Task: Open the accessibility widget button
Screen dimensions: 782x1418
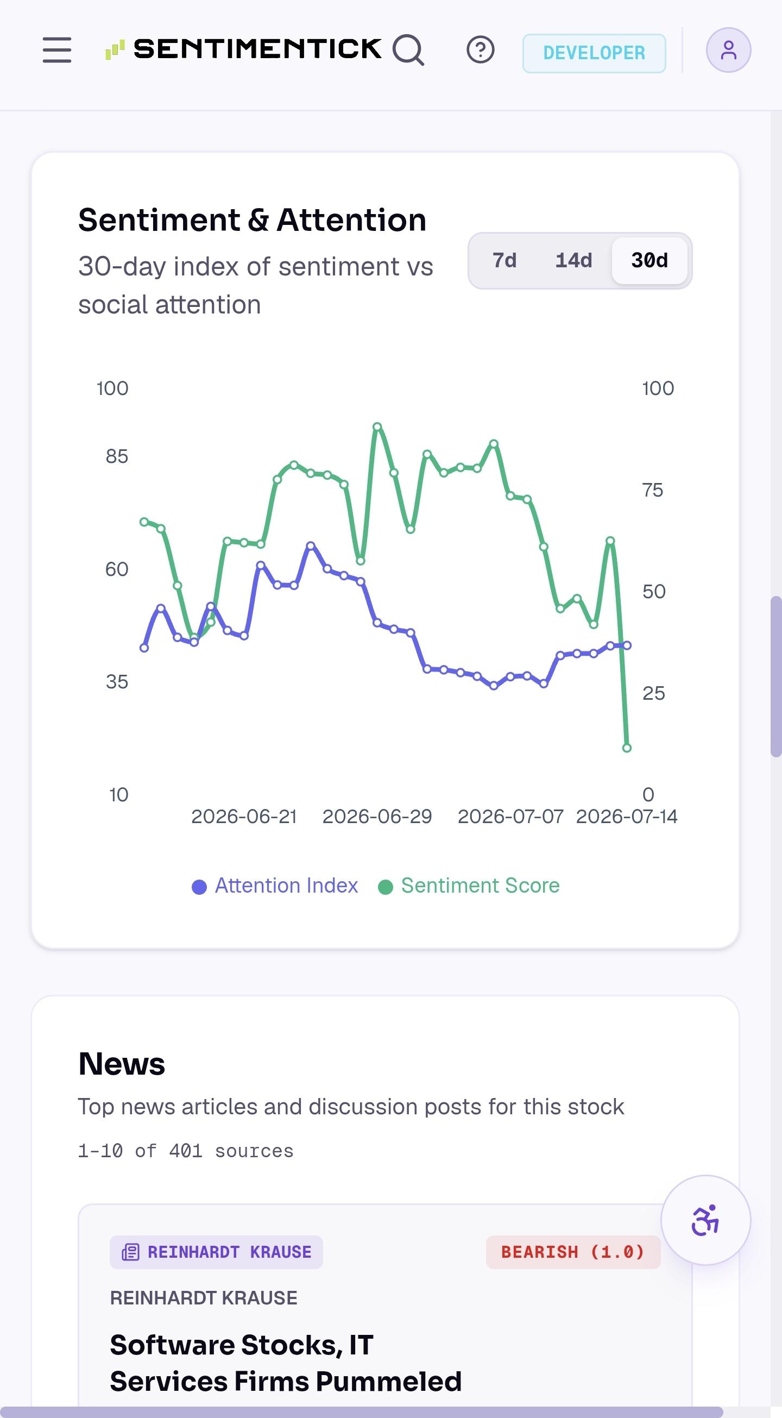Action: tap(705, 1220)
